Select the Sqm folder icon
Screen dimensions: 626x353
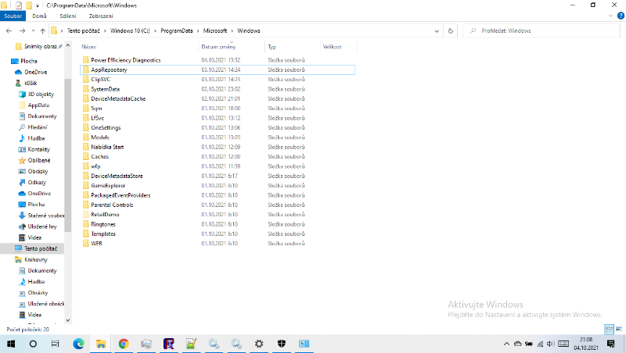click(86, 109)
